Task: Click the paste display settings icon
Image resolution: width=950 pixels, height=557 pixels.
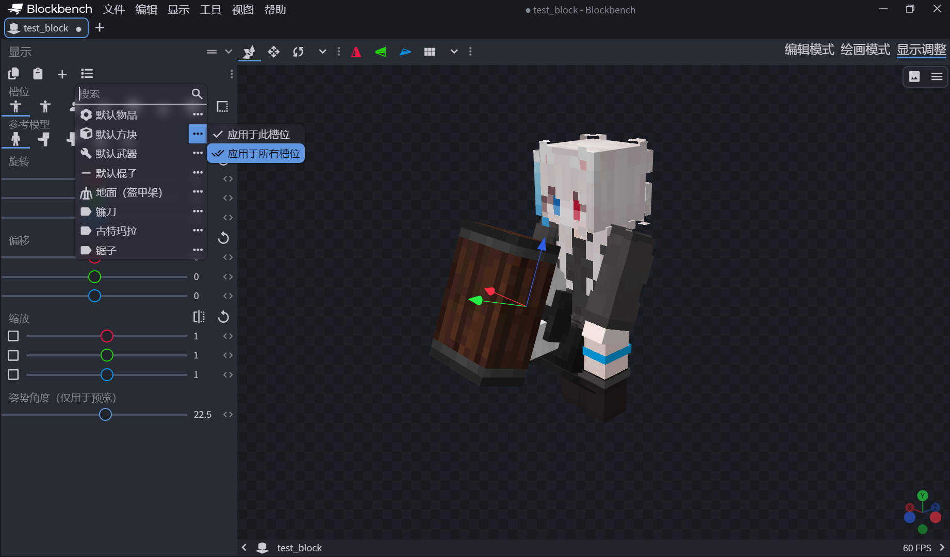Action: point(38,74)
